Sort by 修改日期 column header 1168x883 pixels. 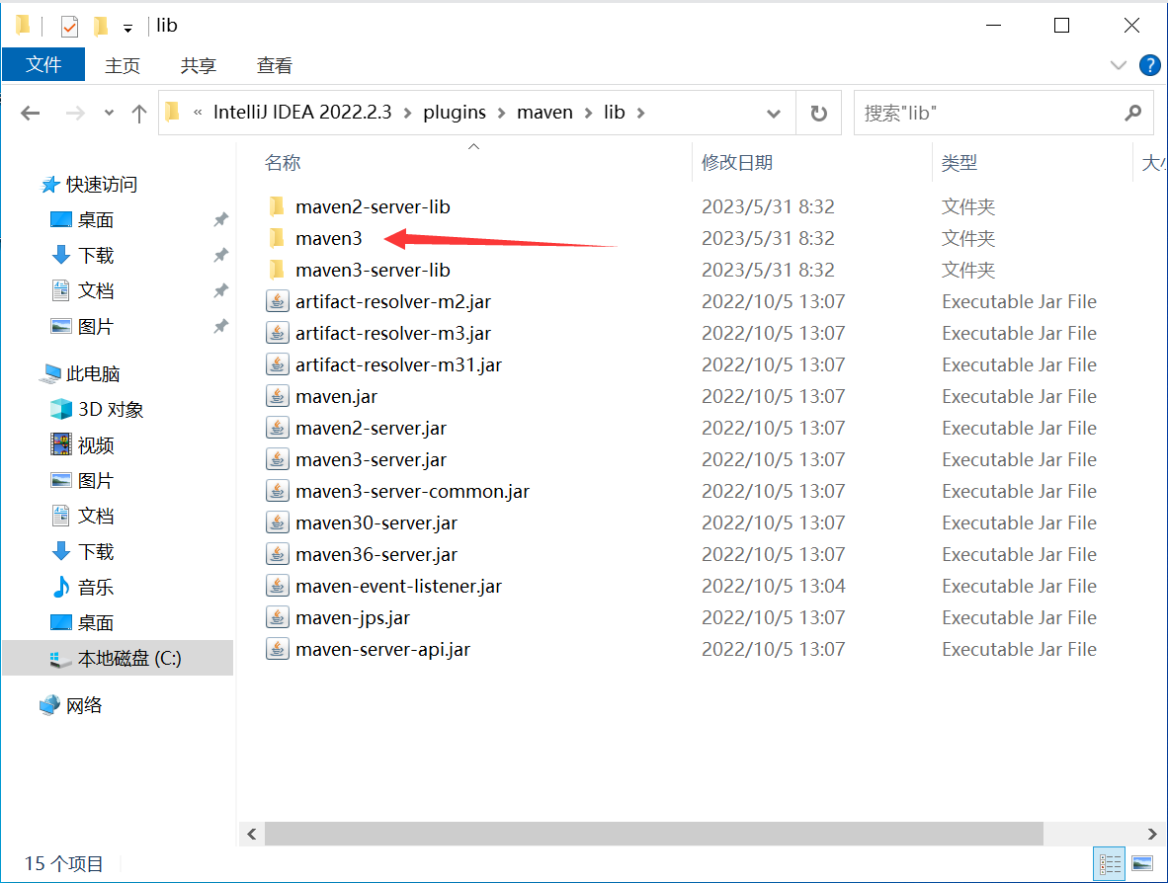pyautogui.click(x=737, y=163)
